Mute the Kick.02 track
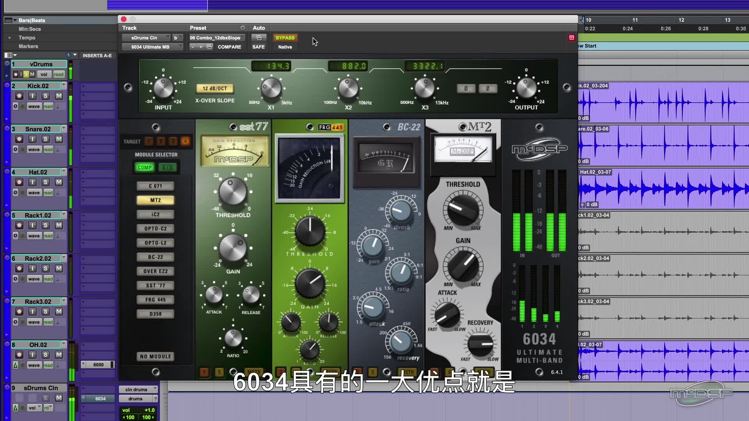 (59, 96)
